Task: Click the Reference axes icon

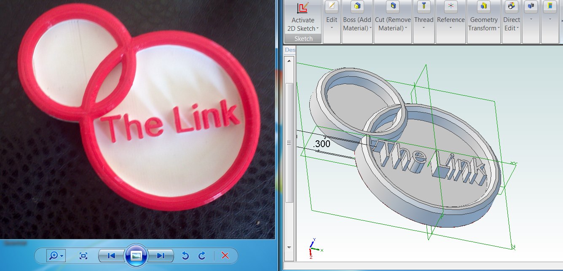Action: (x=451, y=6)
